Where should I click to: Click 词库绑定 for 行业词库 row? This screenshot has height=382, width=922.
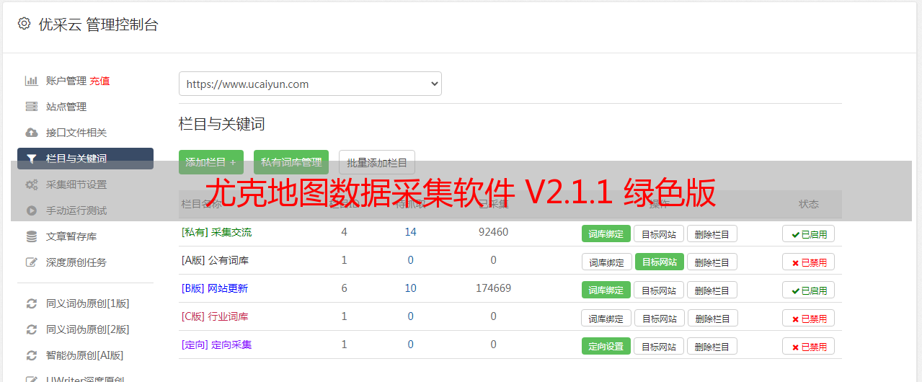tap(606, 318)
